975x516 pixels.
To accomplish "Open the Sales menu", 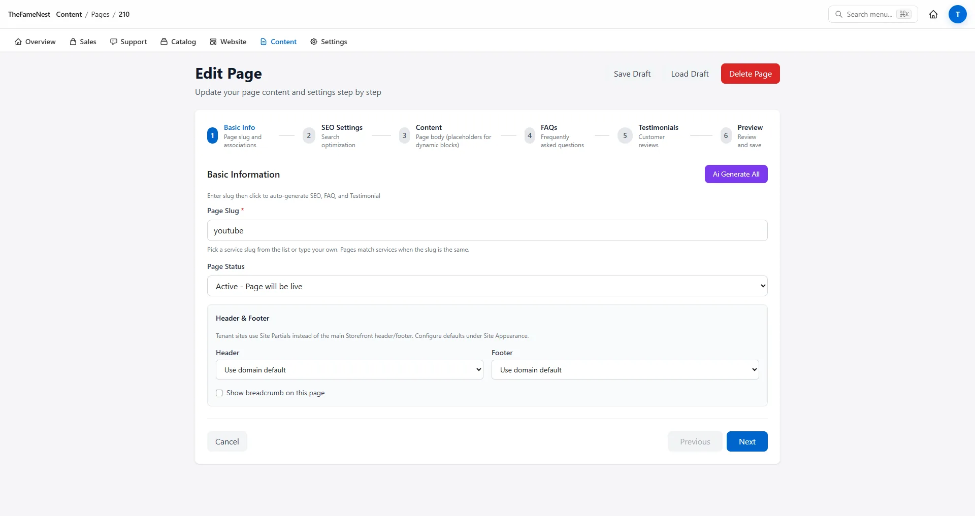I will click(83, 42).
